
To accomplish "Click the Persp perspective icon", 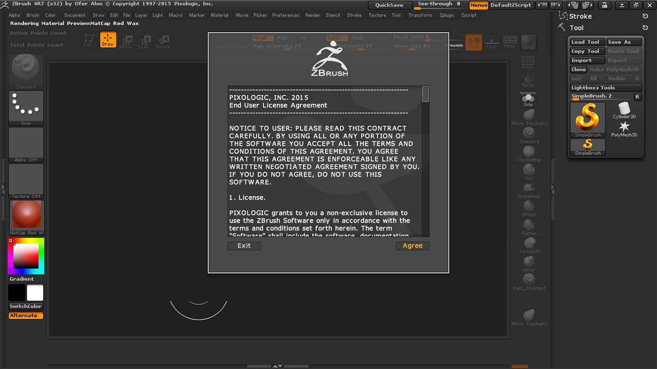I will click(510, 42).
